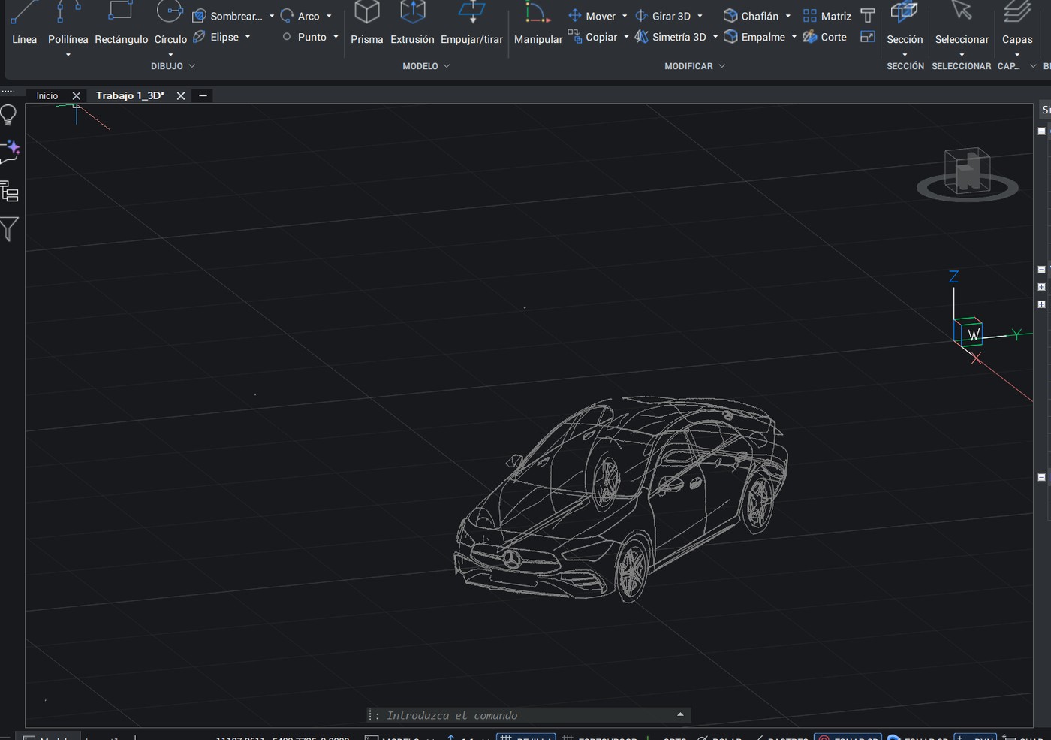This screenshot has height=740, width=1051.
Task: Pick the Círculo tool
Action: coord(170,23)
